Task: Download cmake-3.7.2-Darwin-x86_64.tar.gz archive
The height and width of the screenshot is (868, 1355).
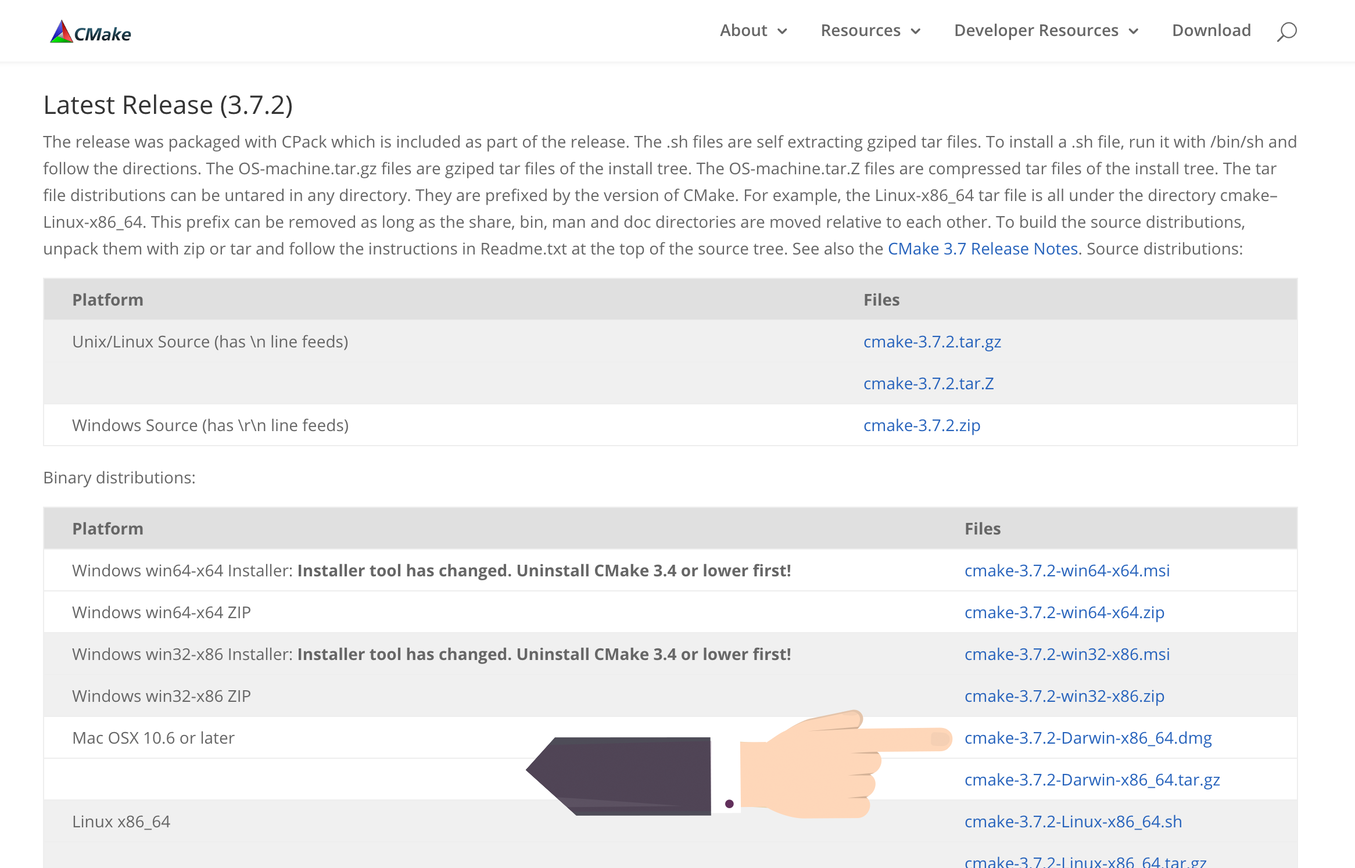Action: coord(1092,780)
